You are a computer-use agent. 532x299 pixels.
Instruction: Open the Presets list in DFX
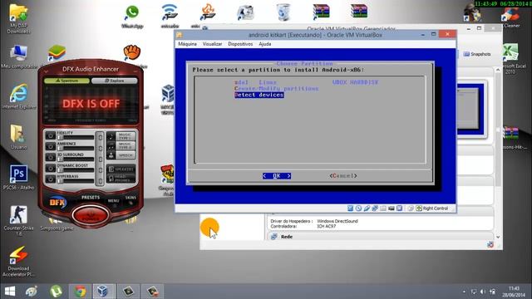pos(91,198)
